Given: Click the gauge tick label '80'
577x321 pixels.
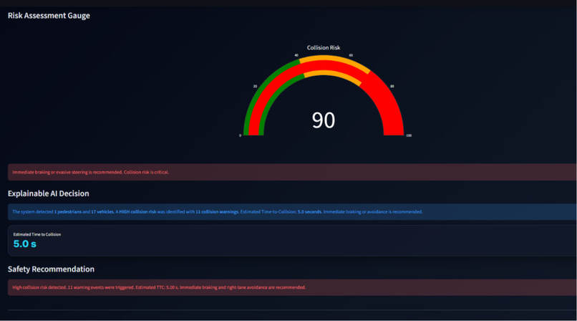Looking at the screenshot, I should (392, 86).
